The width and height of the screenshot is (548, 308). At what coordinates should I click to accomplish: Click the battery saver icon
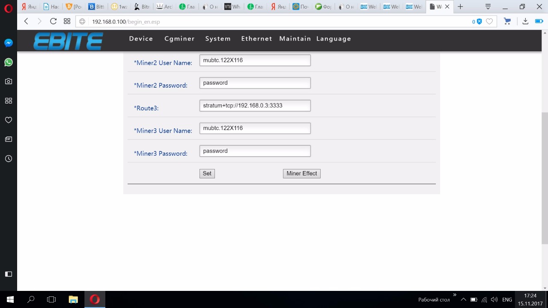539,21
